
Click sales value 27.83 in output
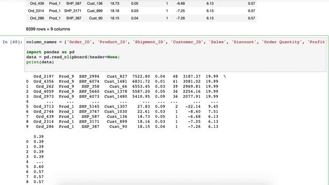[143, 106]
